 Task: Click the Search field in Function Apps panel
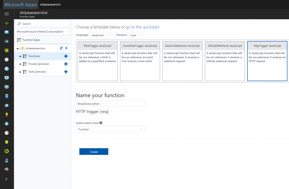point(42,24)
